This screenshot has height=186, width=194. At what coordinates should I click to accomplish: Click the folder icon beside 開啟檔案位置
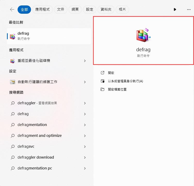[103, 89]
